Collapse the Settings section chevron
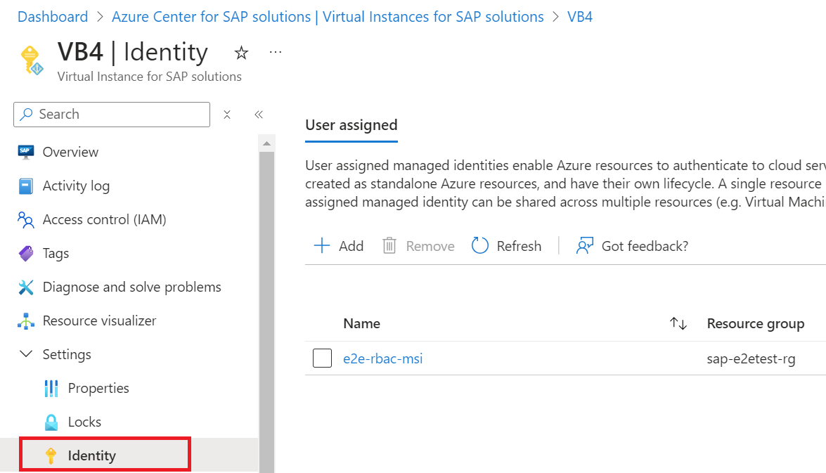 26,354
